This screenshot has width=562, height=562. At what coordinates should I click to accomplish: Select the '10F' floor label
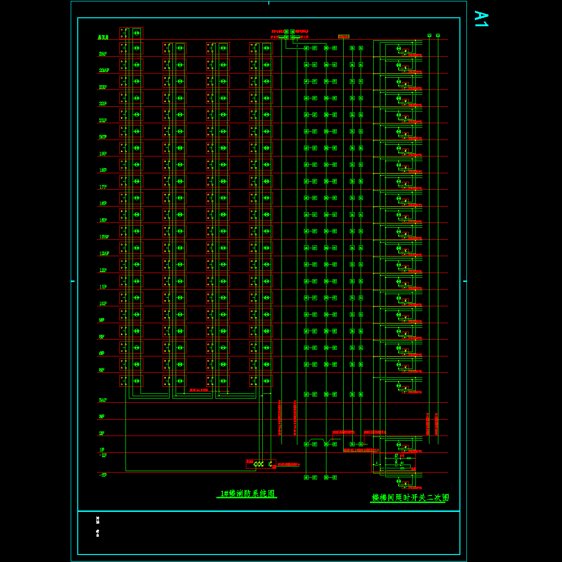pyautogui.click(x=103, y=303)
